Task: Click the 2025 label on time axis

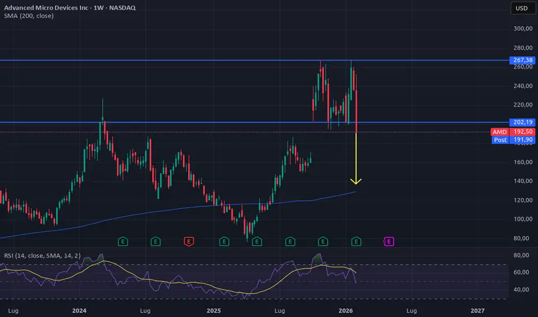Action: coord(214,311)
